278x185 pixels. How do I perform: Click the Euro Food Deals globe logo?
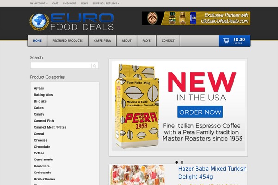click(39, 22)
